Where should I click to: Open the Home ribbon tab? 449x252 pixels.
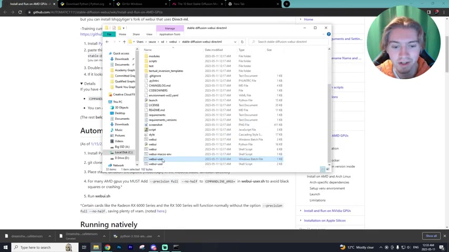123,34
